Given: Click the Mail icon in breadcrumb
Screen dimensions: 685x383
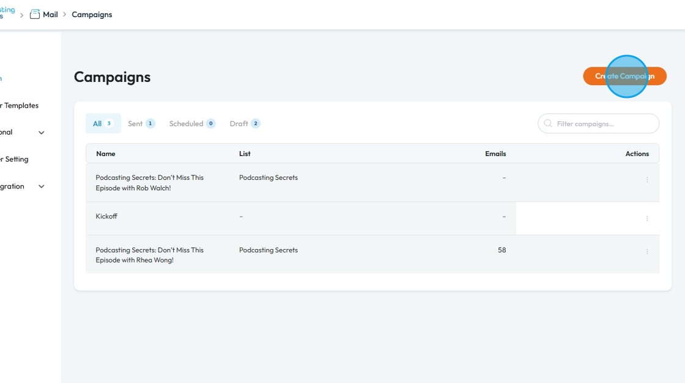Looking at the screenshot, I should point(35,15).
